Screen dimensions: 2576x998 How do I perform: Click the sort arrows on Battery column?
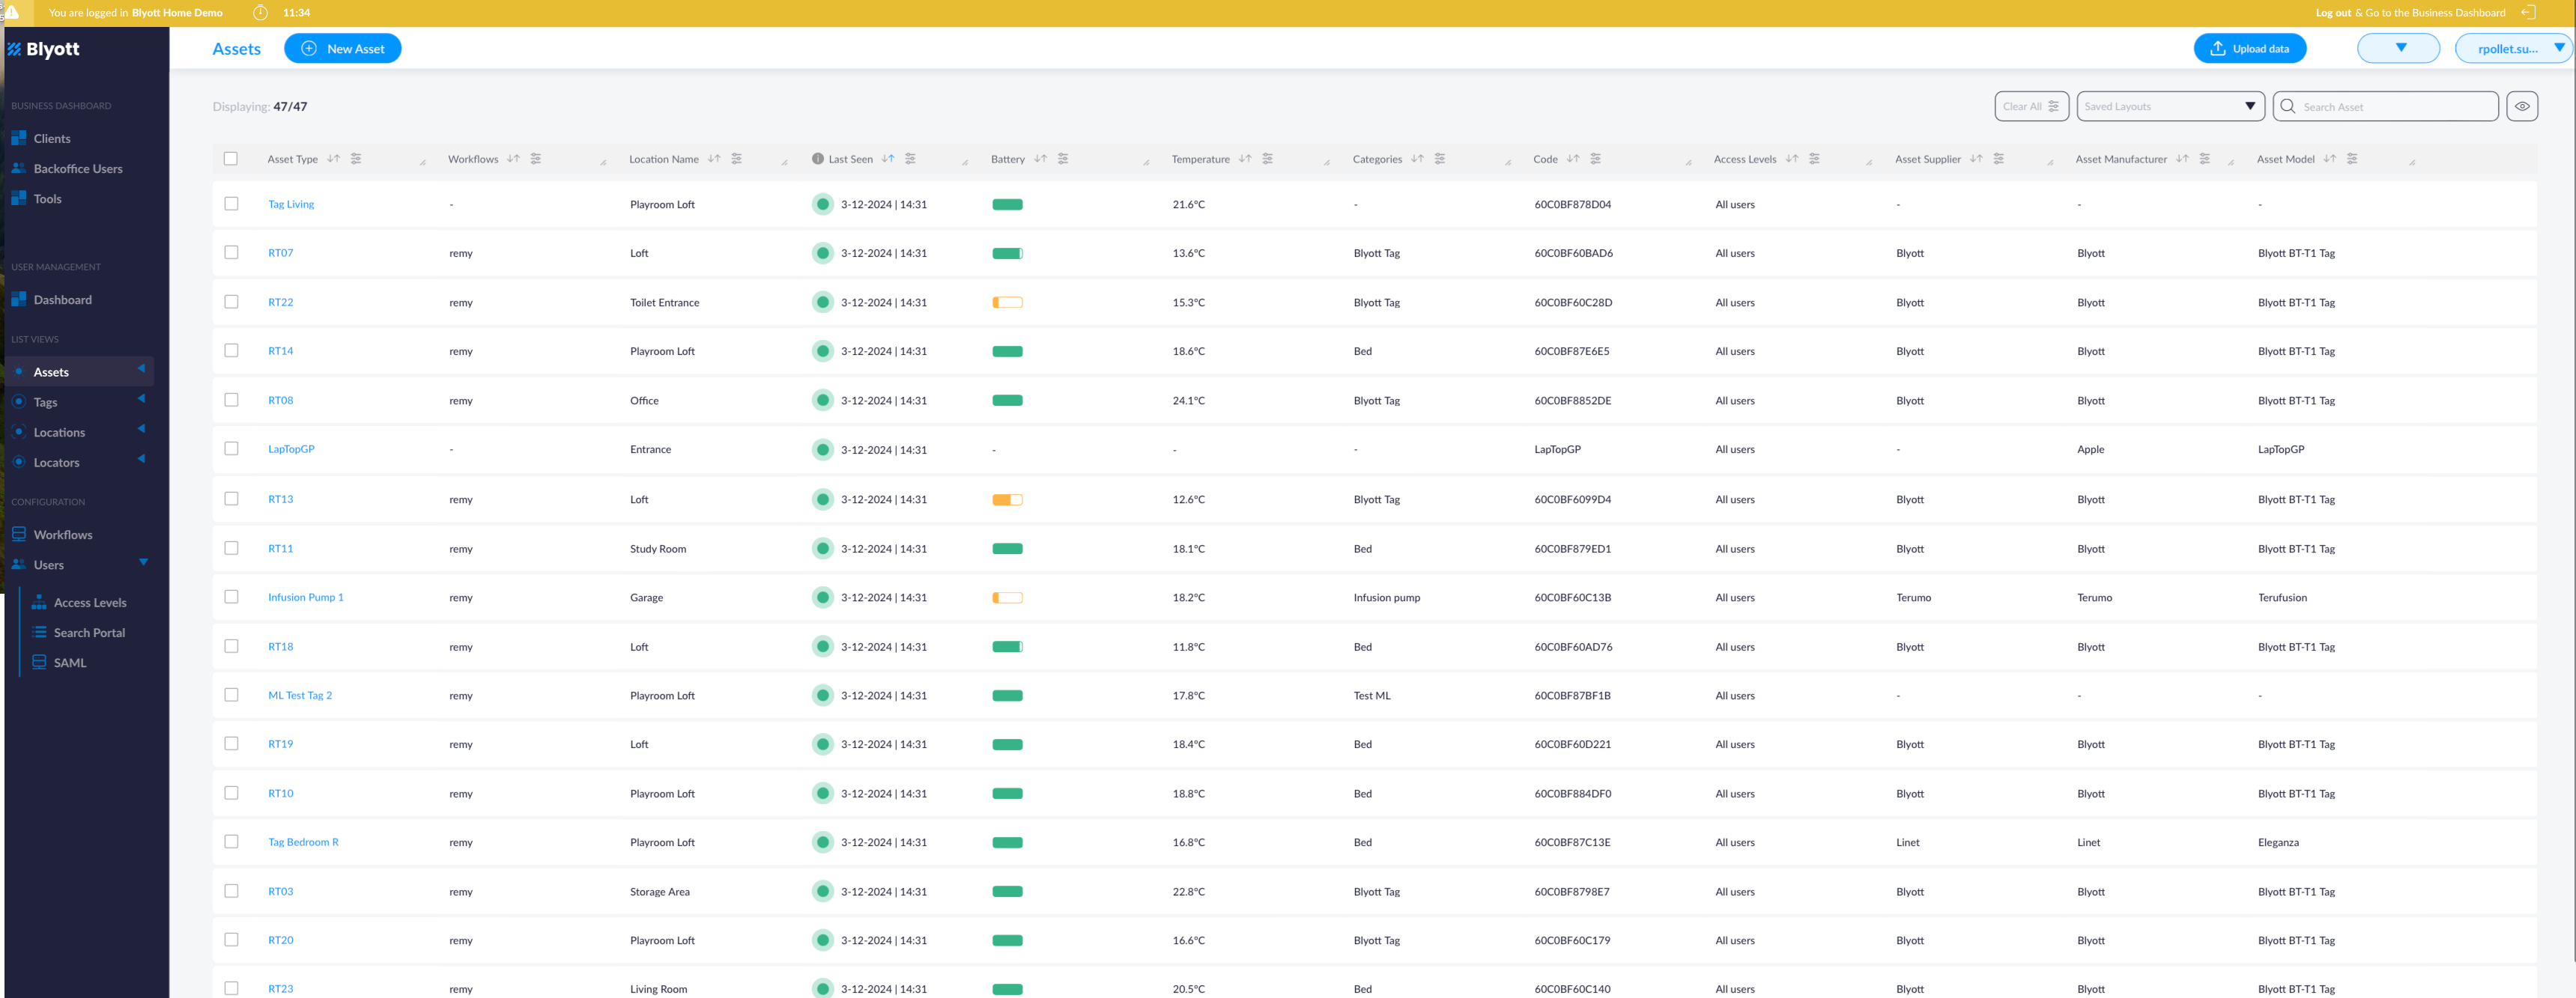(x=1040, y=159)
